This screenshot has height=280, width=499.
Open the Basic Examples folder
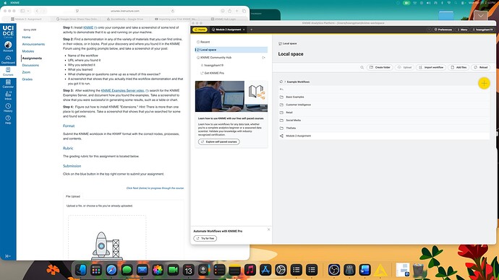tap(384, 97)
